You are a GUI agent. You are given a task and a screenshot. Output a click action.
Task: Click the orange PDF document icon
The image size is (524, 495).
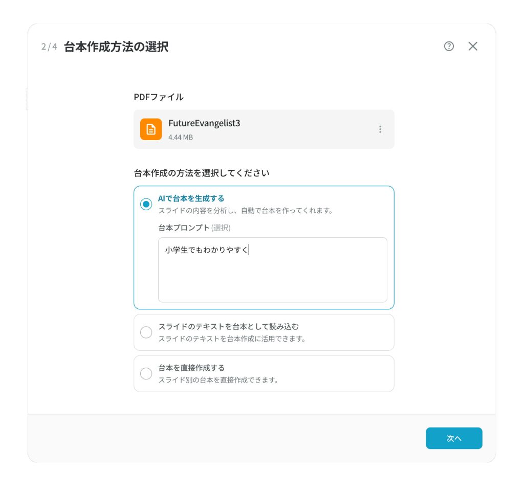click(151, 129)
